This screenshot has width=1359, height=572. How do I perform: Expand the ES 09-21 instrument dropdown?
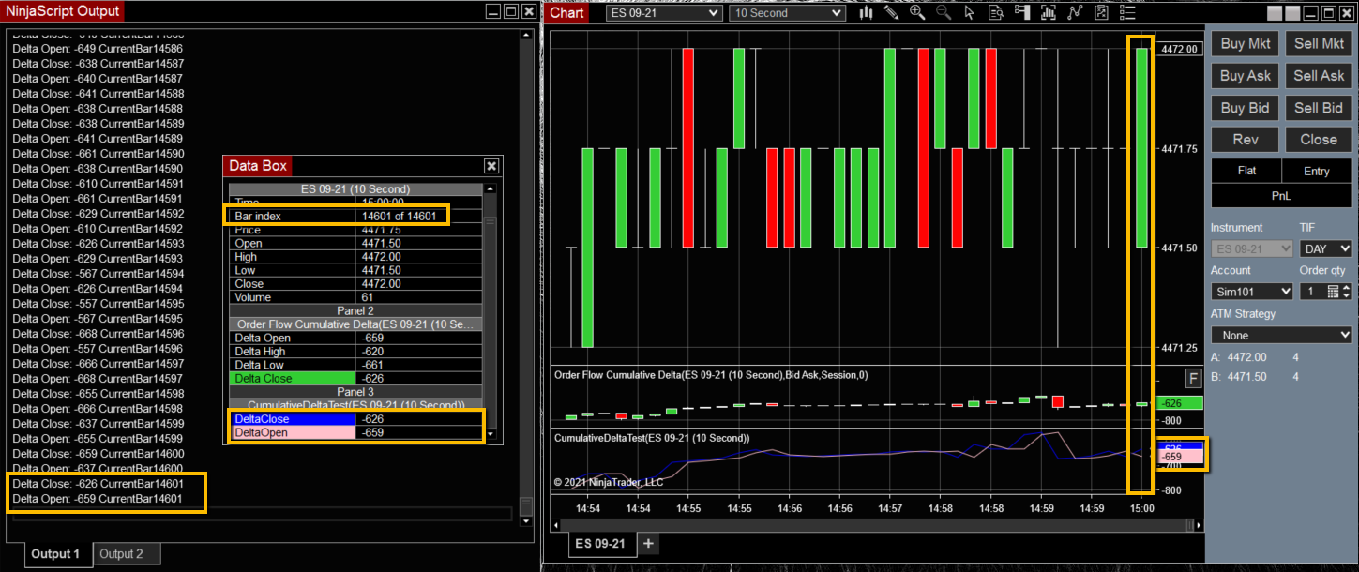(x=663, y=13)
